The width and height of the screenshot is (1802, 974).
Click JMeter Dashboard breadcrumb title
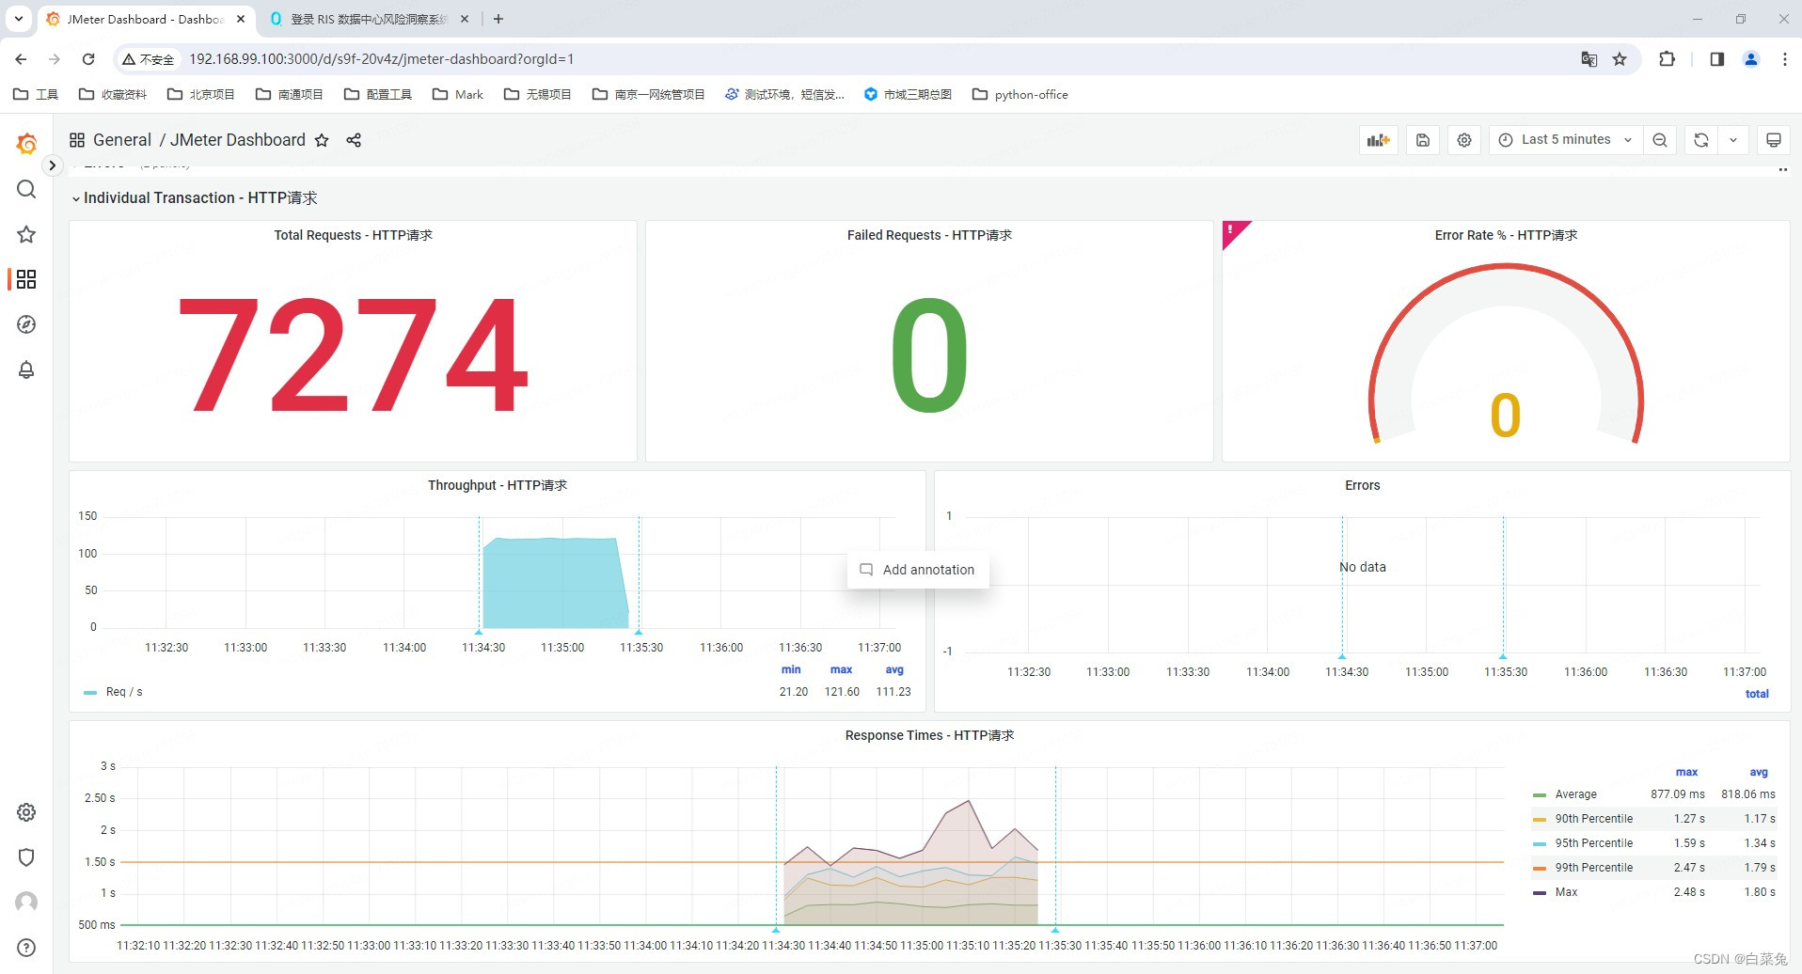(x=238, y=140)
